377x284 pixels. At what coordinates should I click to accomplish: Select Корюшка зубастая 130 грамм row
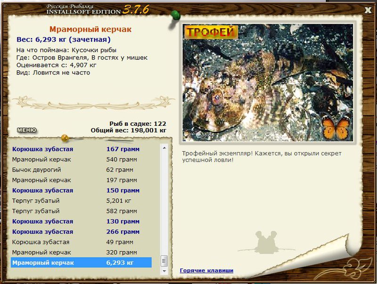pyautogui.click(x=81, y=221)
